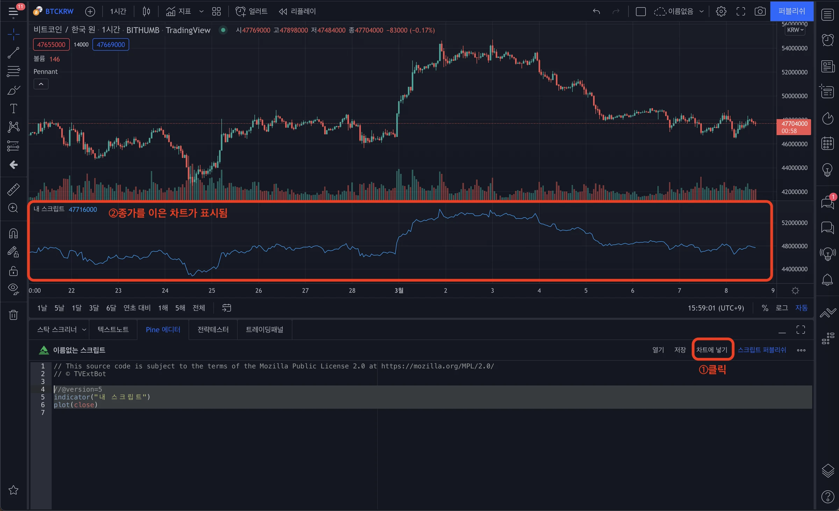
Task: Click the candlestick chart style icon
Action: tap(146, 12)
